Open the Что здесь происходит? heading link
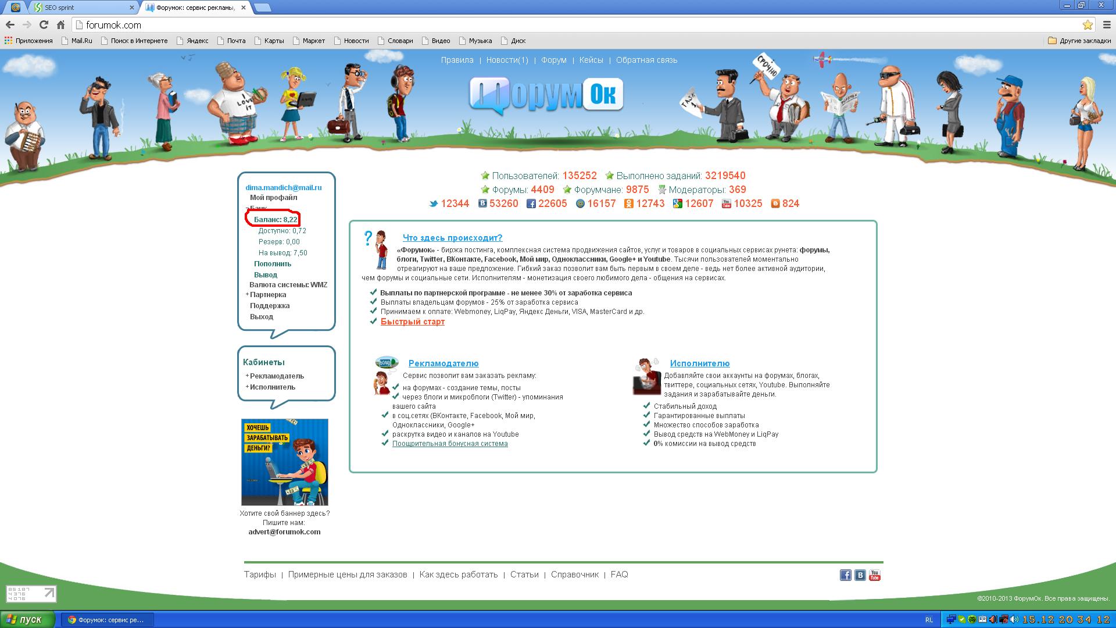Image resolution: width=1116 pixels, height=628 pixels. click(452, 238)
